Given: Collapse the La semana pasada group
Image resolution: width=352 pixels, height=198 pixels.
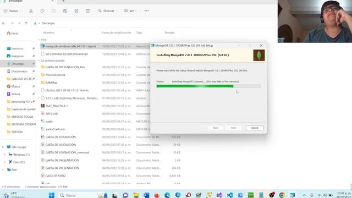Looking at the screenshot, I should pyautogui.click(x=39, y=61).
